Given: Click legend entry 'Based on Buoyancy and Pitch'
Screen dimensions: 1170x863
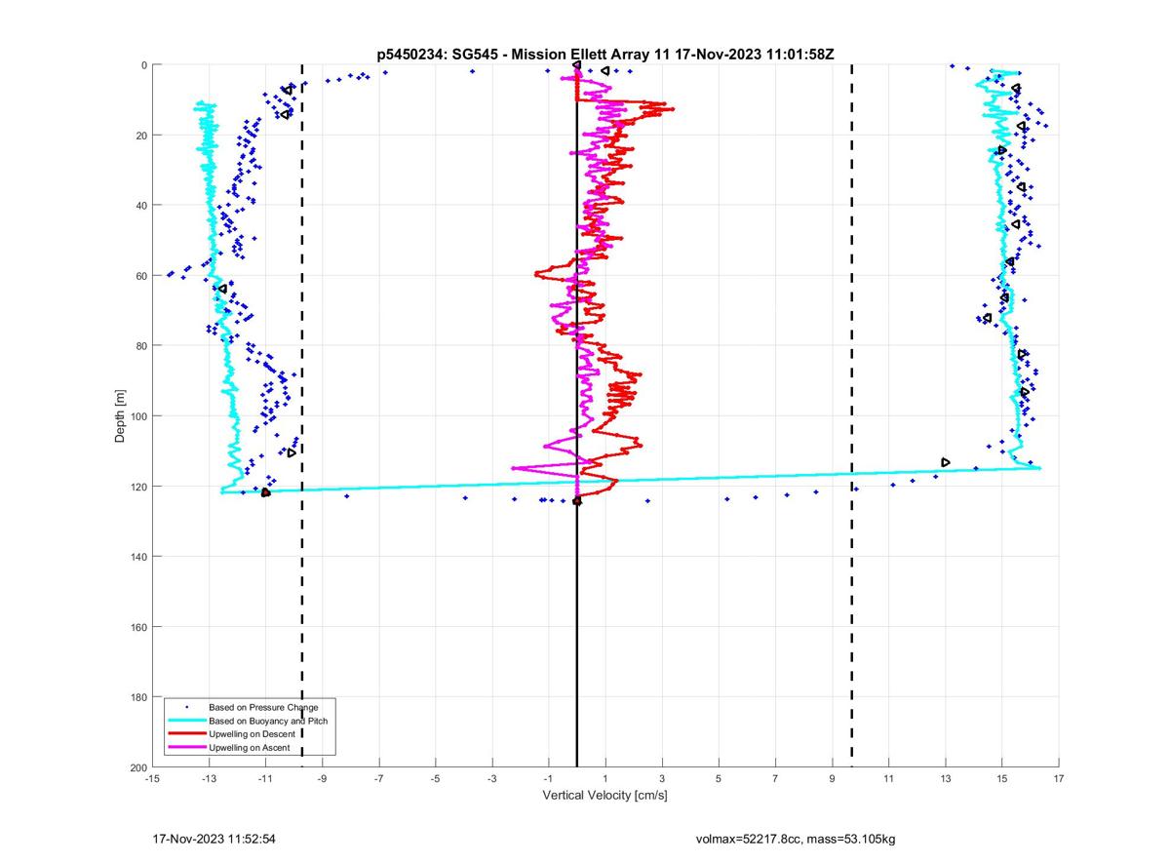Looking at the screenshot, I should (x=269, y=720).
